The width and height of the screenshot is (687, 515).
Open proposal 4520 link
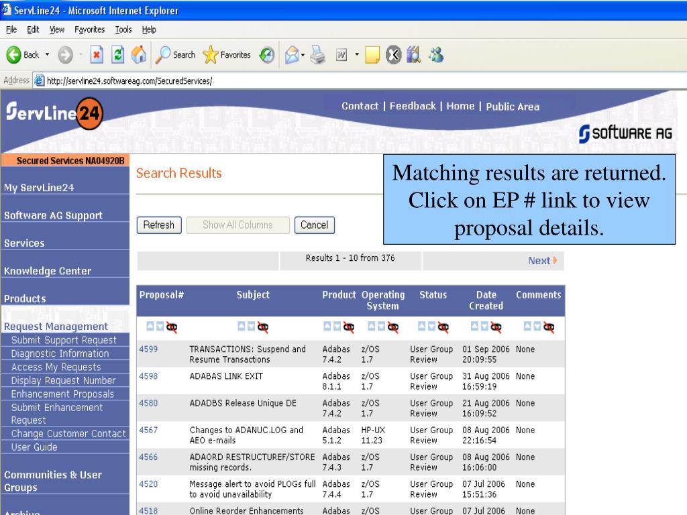[x=148, y=484]
